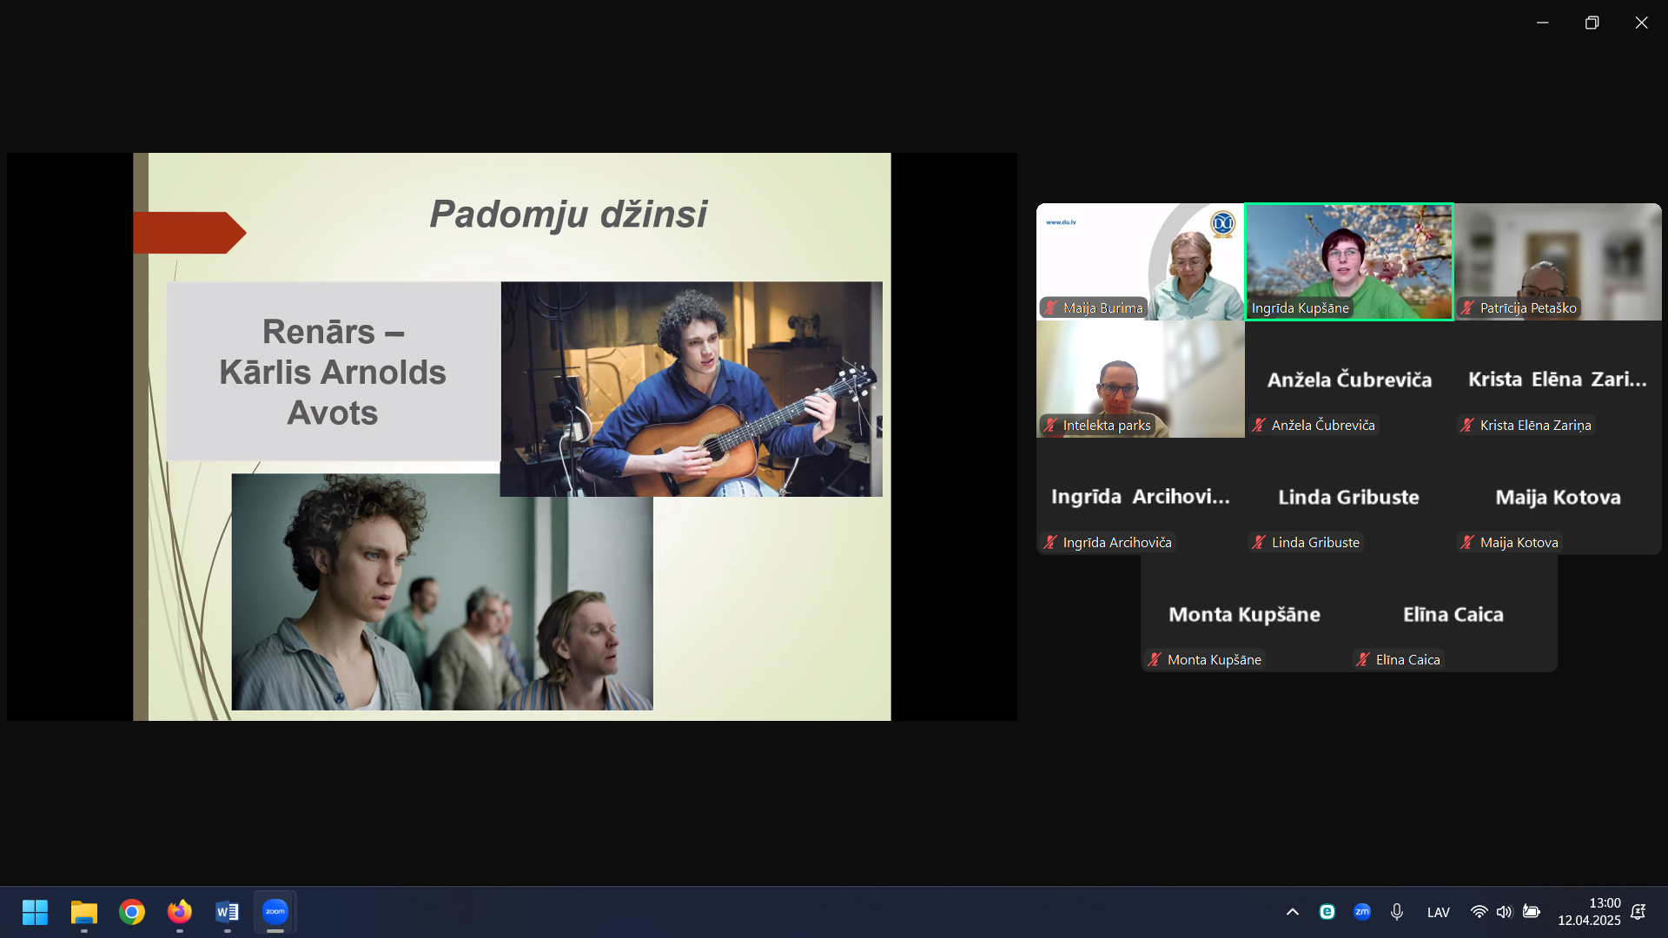Click Zoom tray icon in system tray
This screenshot has width=1668, height=938.
tap(1361, 912)
